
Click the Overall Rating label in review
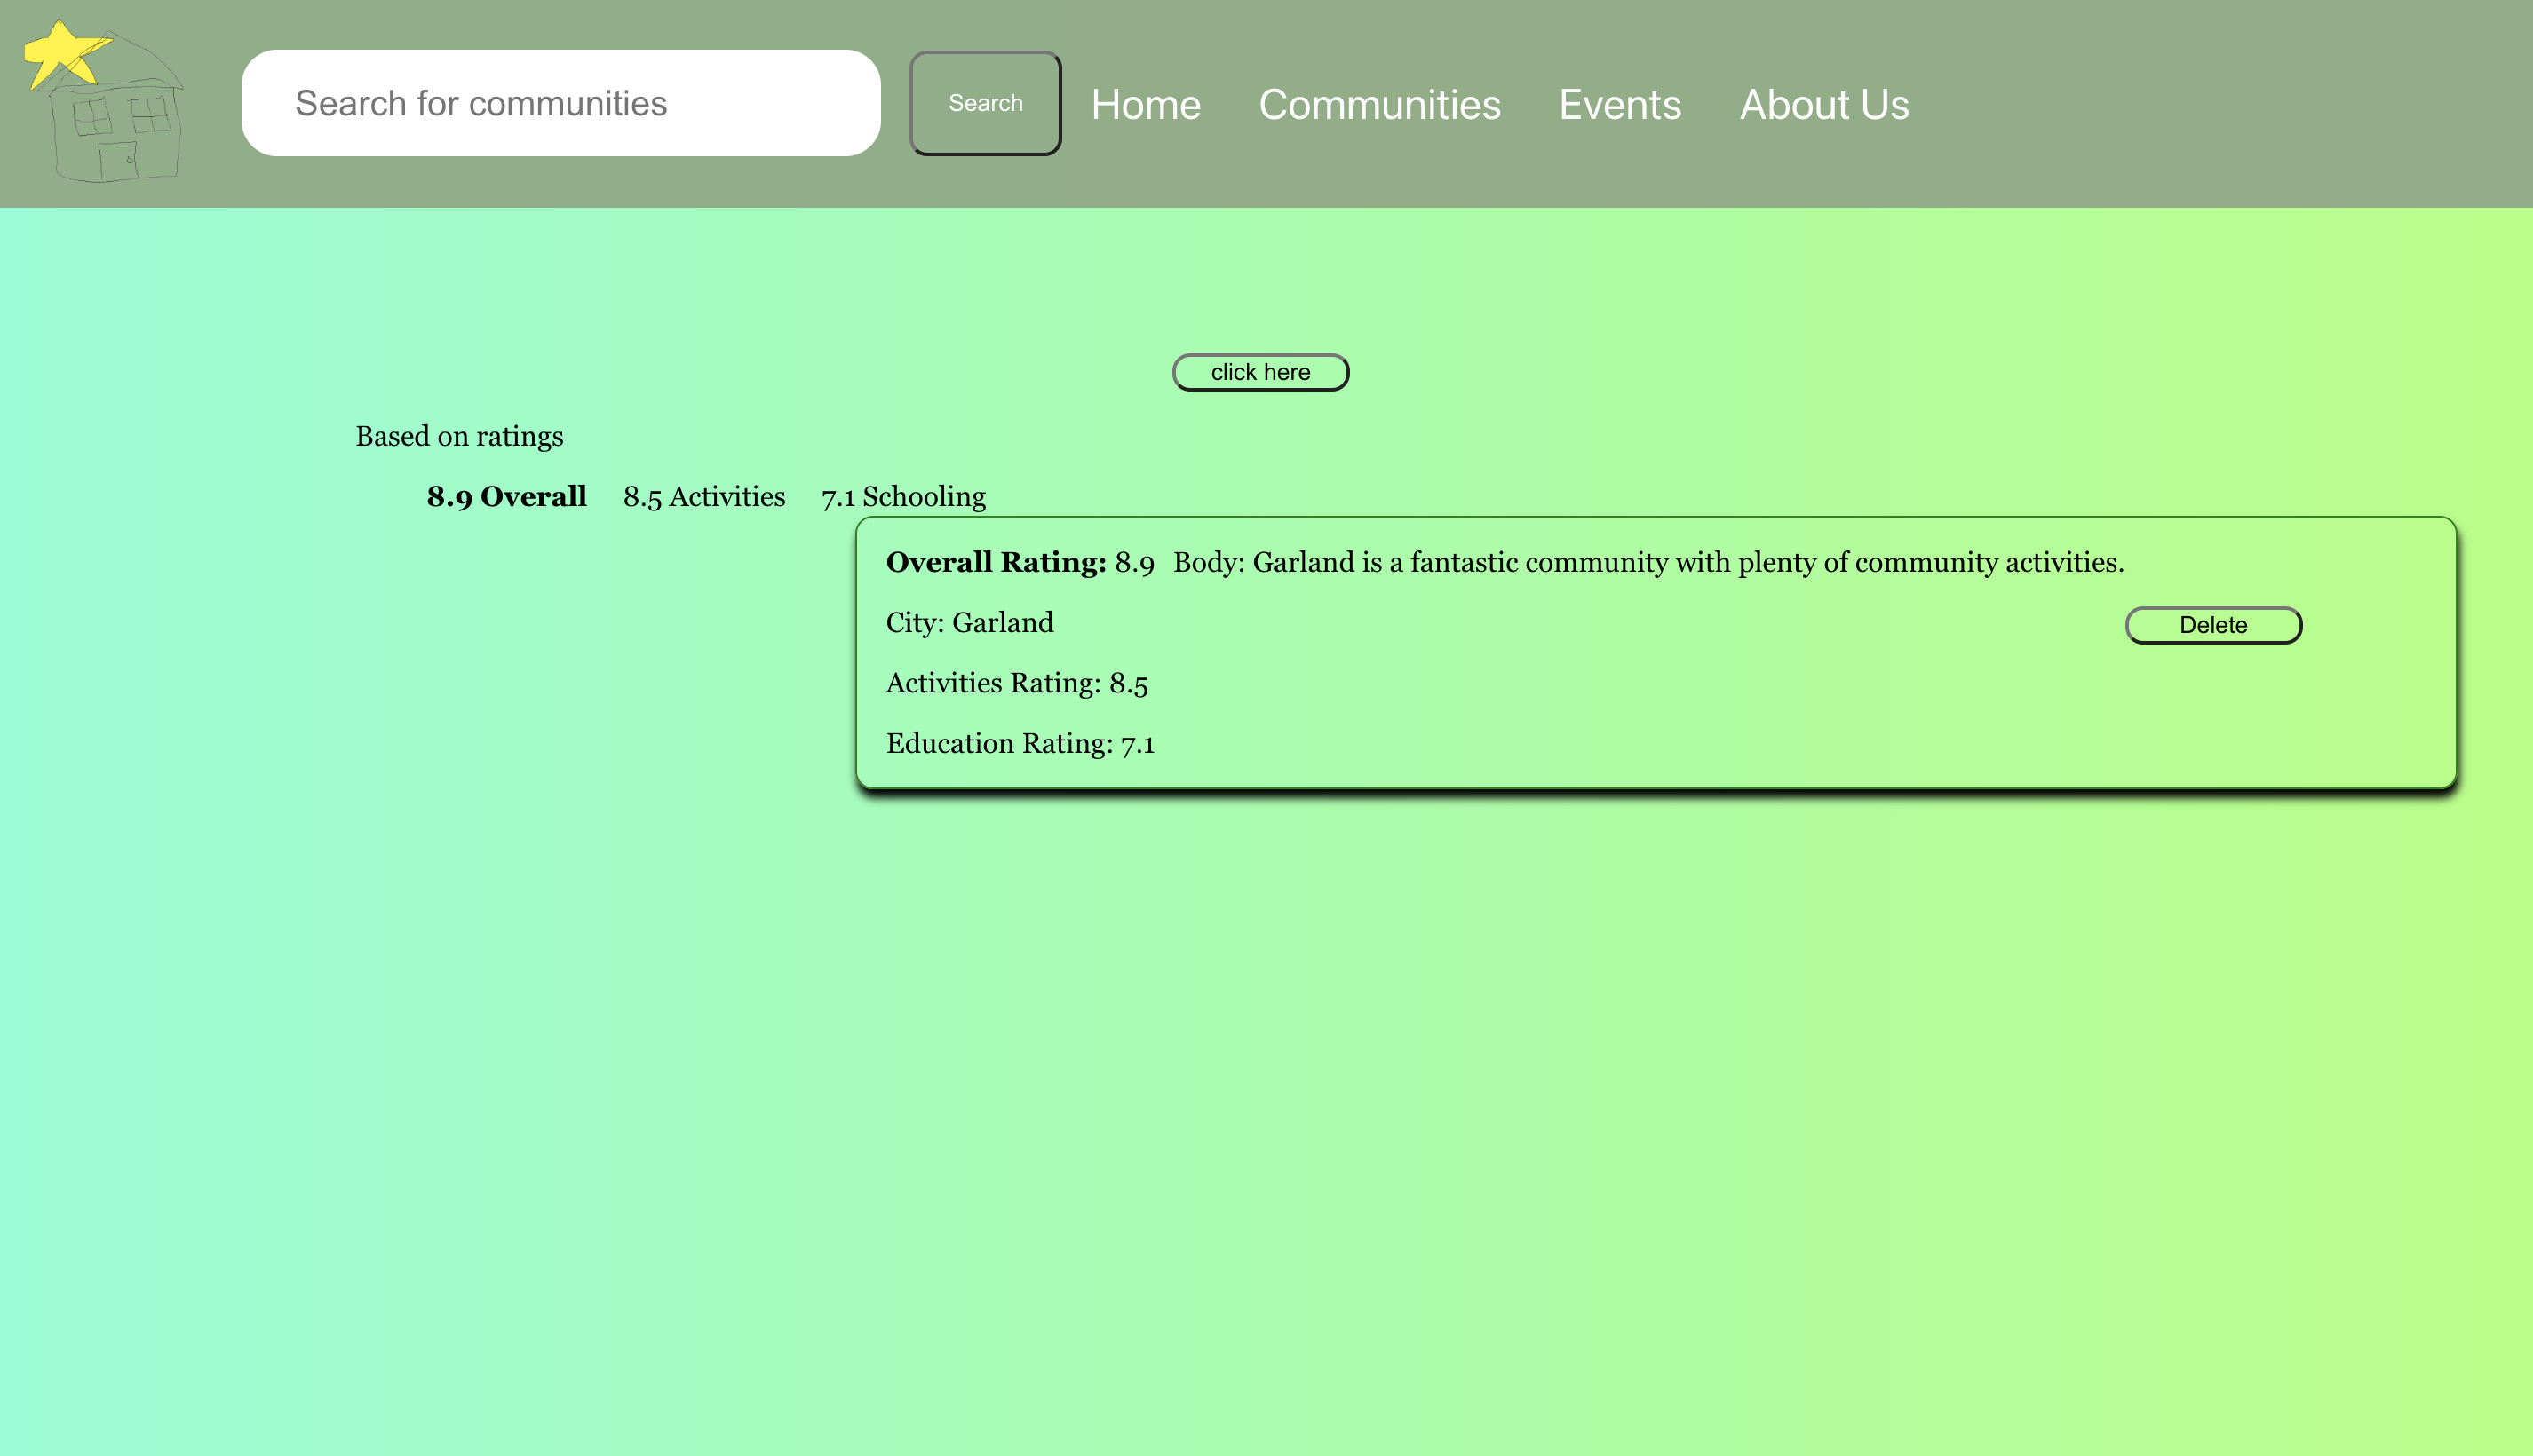(996, 562)
